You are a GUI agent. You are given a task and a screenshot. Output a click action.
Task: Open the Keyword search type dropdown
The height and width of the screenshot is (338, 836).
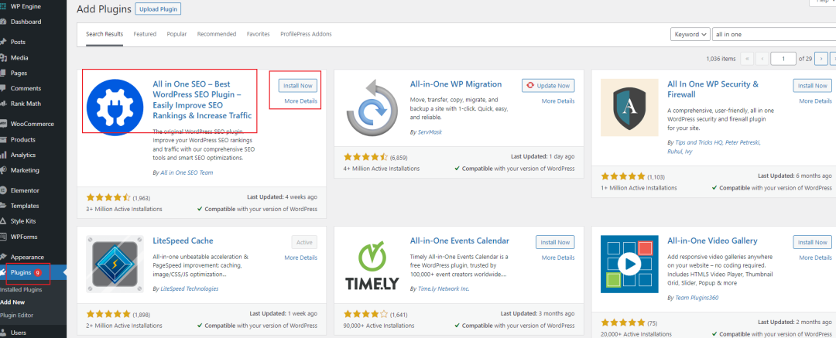click(x=690, y=34)
